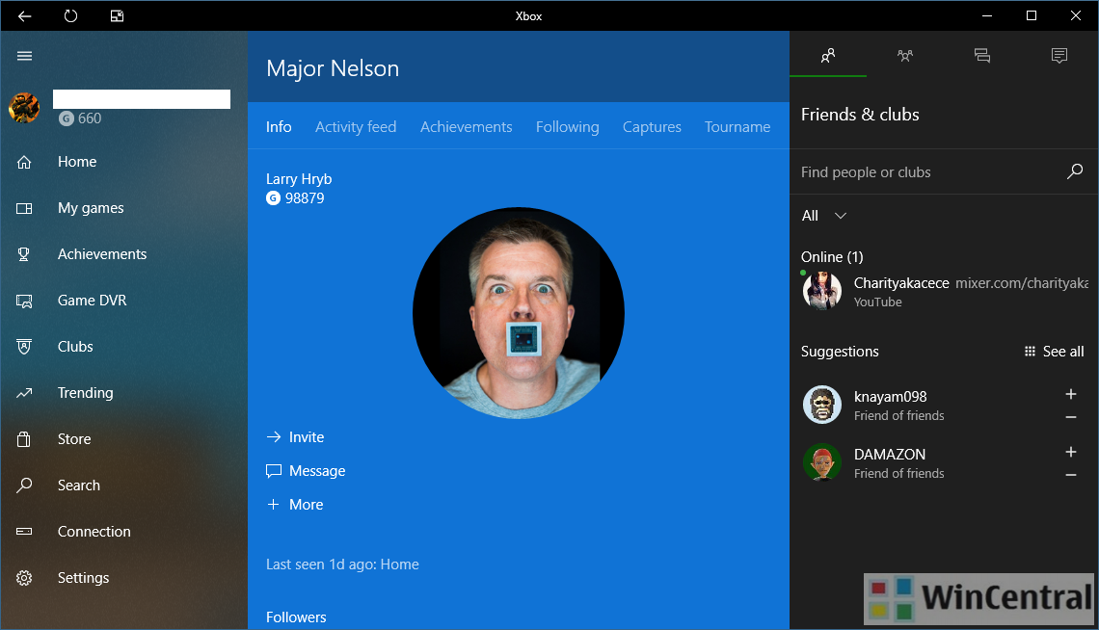This screenshot has height=630, width=1099.
Task: Click Charityakacece's avatar
Action: point(821,291)
